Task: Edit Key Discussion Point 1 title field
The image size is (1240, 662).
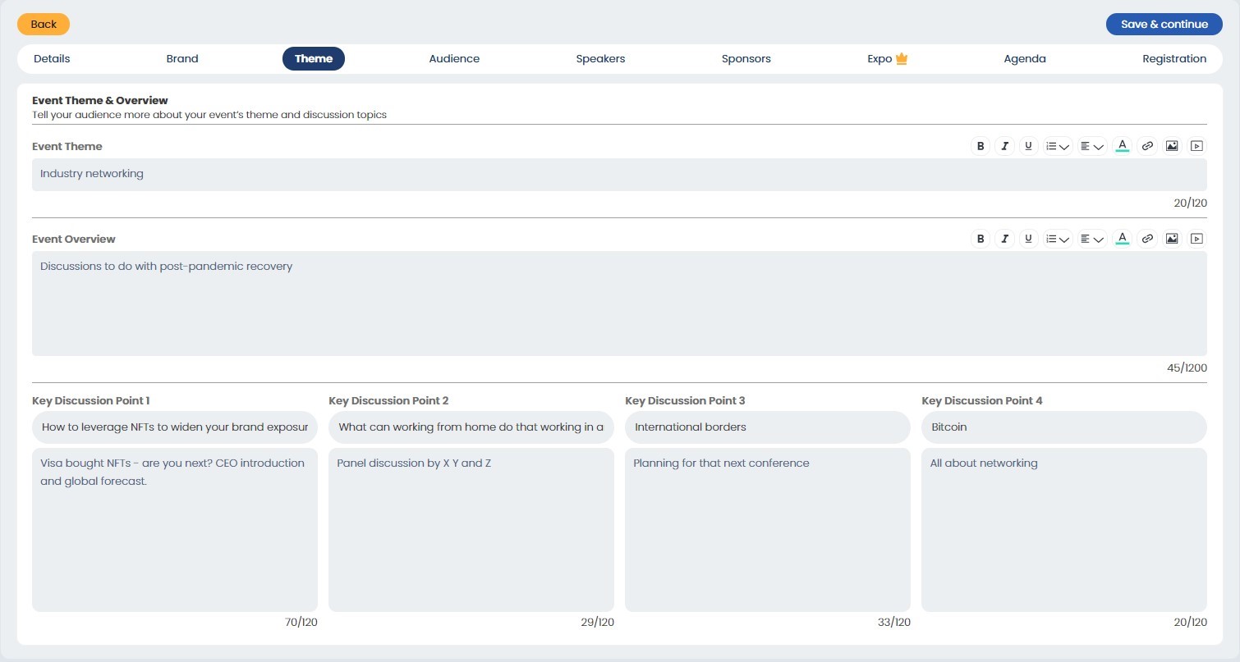Action: [175, 427]
